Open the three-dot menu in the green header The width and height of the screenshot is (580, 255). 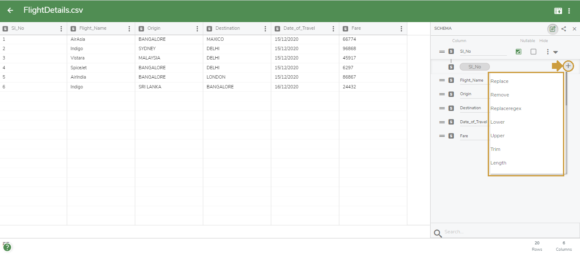pyautogui.click(x=570, y=10)
